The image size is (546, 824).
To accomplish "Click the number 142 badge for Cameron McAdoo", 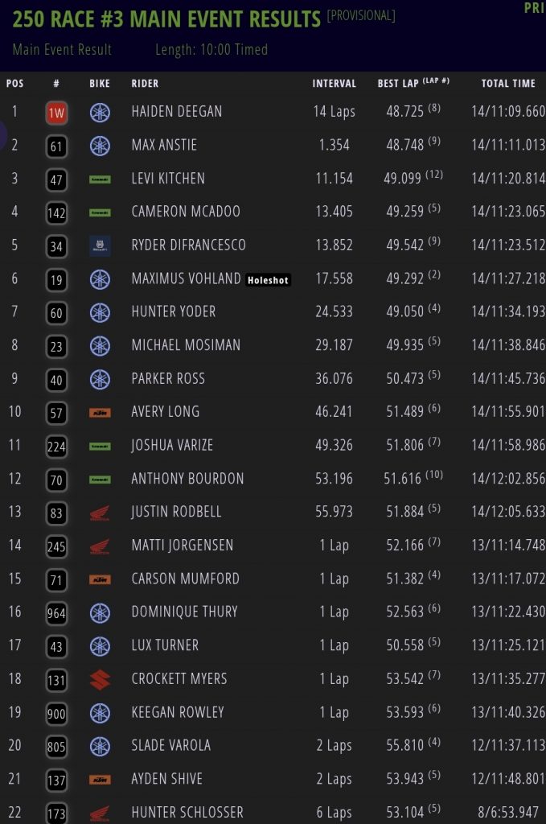I will [x=56, y=212].
